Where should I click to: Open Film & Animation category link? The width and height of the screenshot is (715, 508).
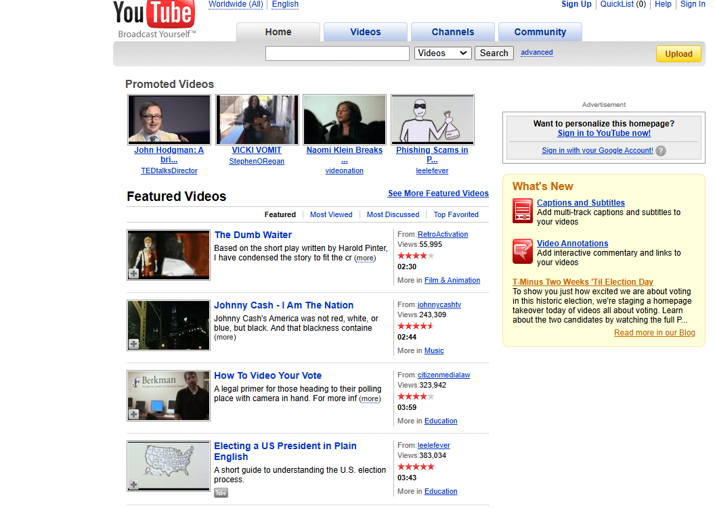(x=452, y=281)
